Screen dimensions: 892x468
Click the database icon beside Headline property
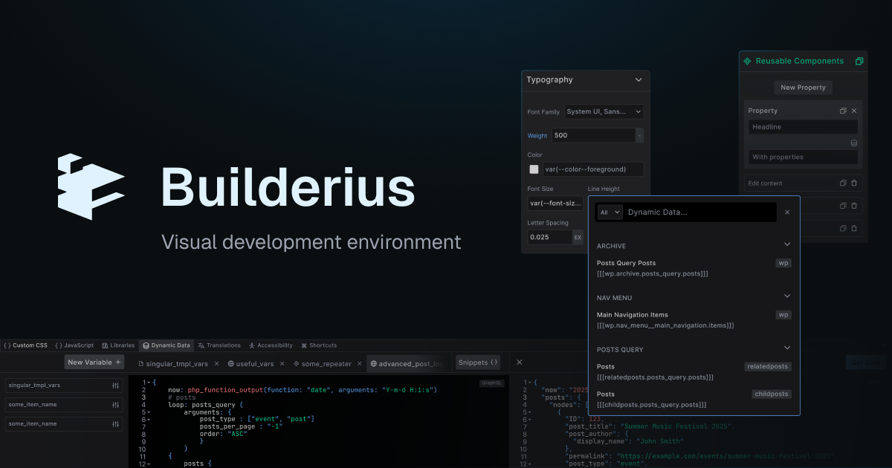coord(853,141)
